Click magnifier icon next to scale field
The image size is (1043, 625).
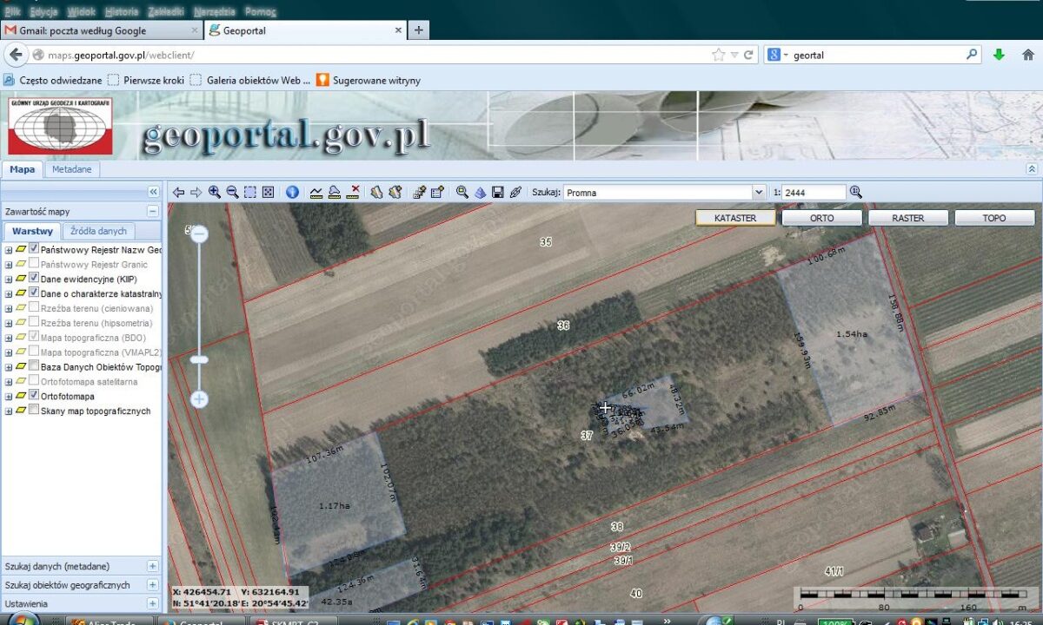856,193
